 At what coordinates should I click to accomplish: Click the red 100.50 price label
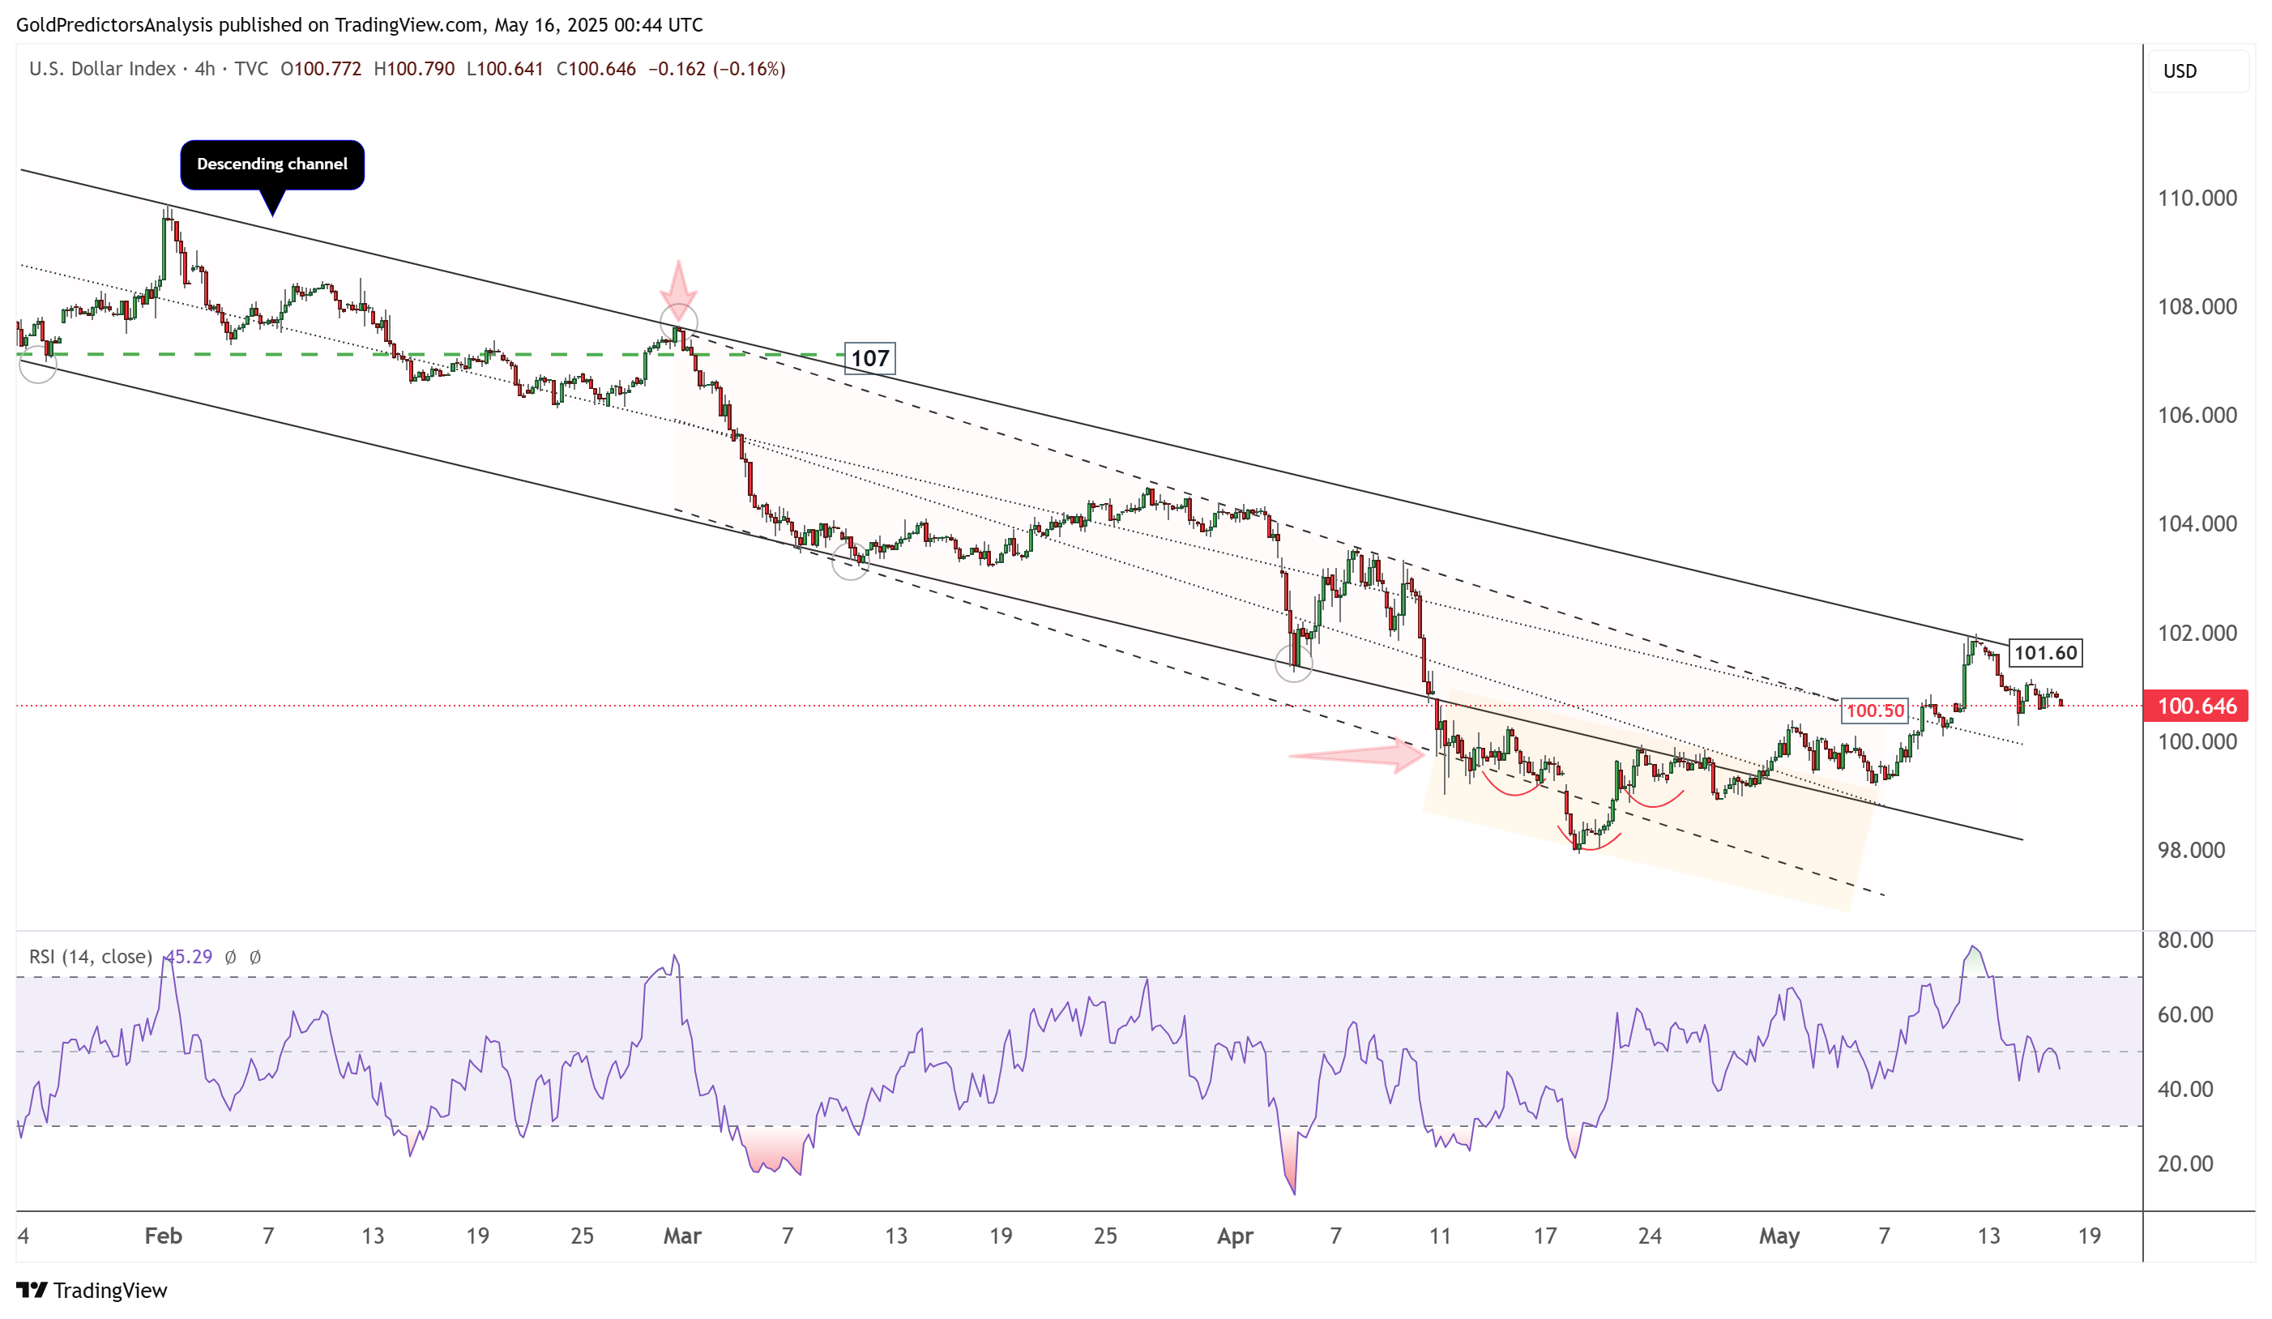[1874, 711]
